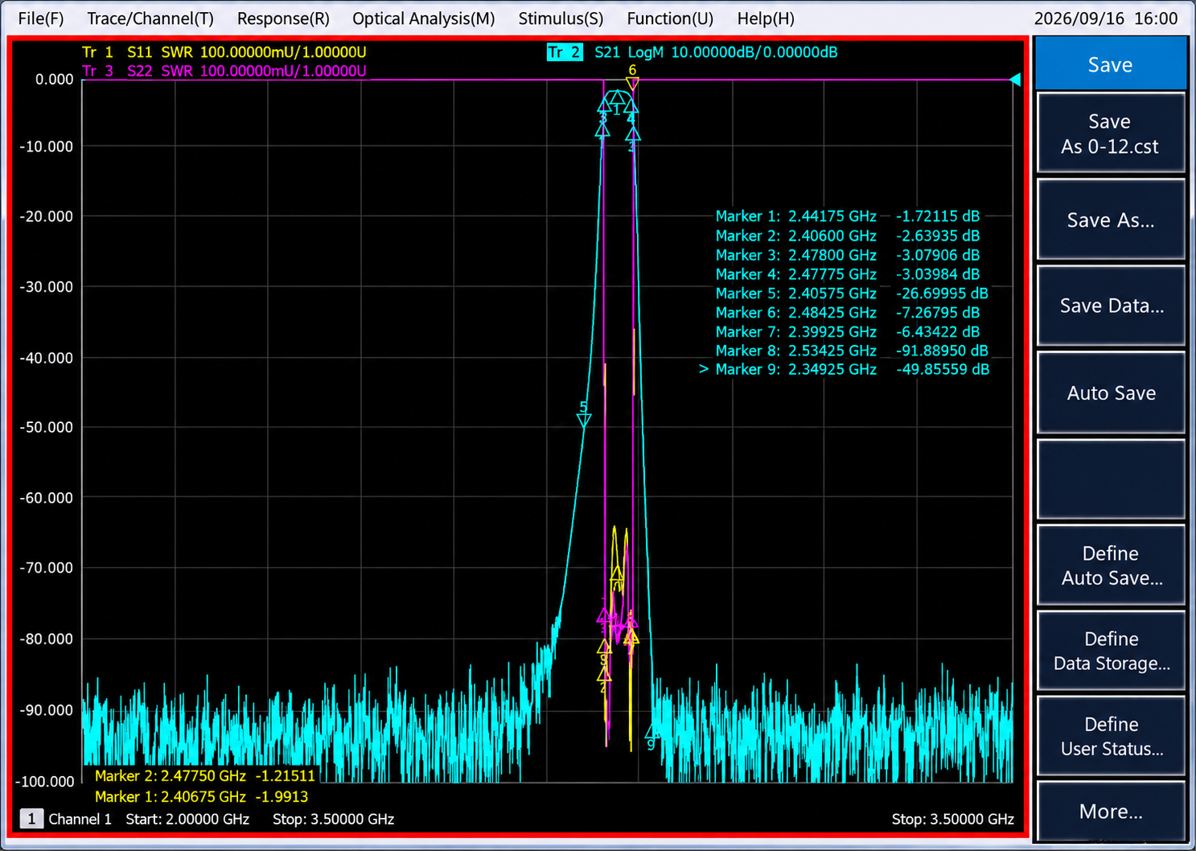Open Define Auto Save... softkey
This screenshot has height=851, width=1196.
click(1111, 565)
